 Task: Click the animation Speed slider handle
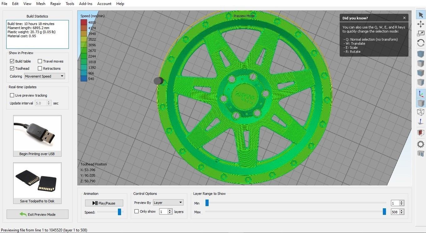click(119, 212)
